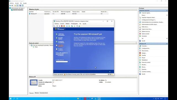Viewport: 177px width, 100px height.
Task: Click the Windows Start button on taskbar
Action: pos(11,99)
